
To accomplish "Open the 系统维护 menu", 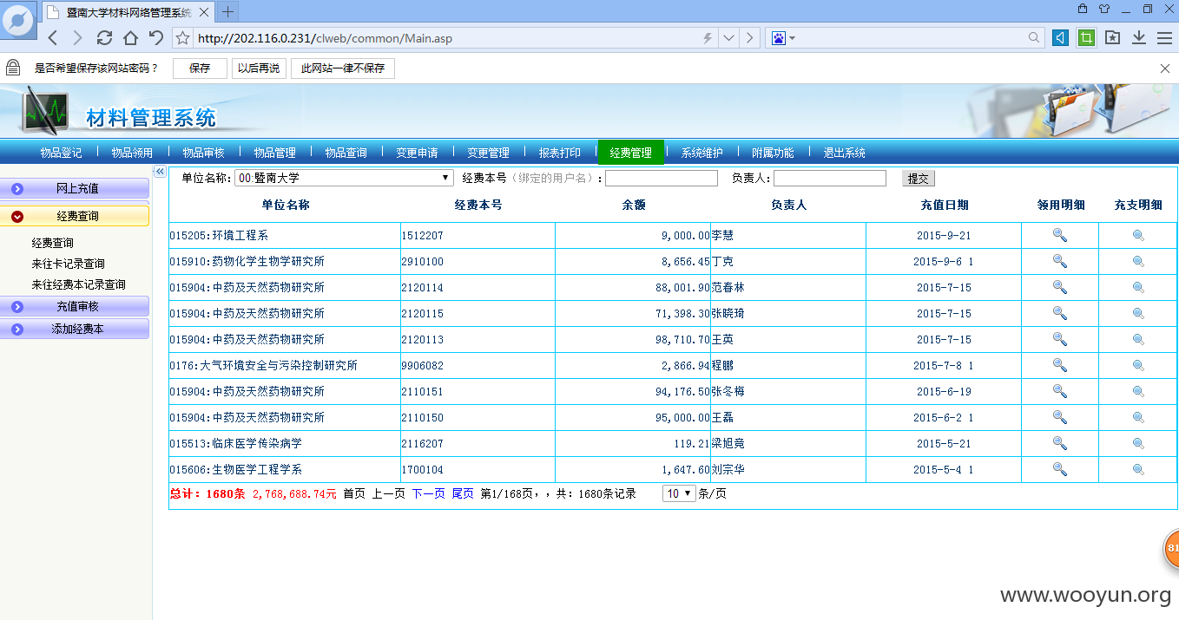I will (701, 153).
